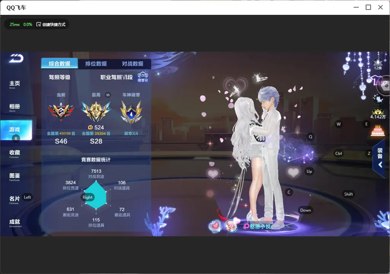
Task: Toggle the swap icon next to 最高
Action: [x=108, y=95]
